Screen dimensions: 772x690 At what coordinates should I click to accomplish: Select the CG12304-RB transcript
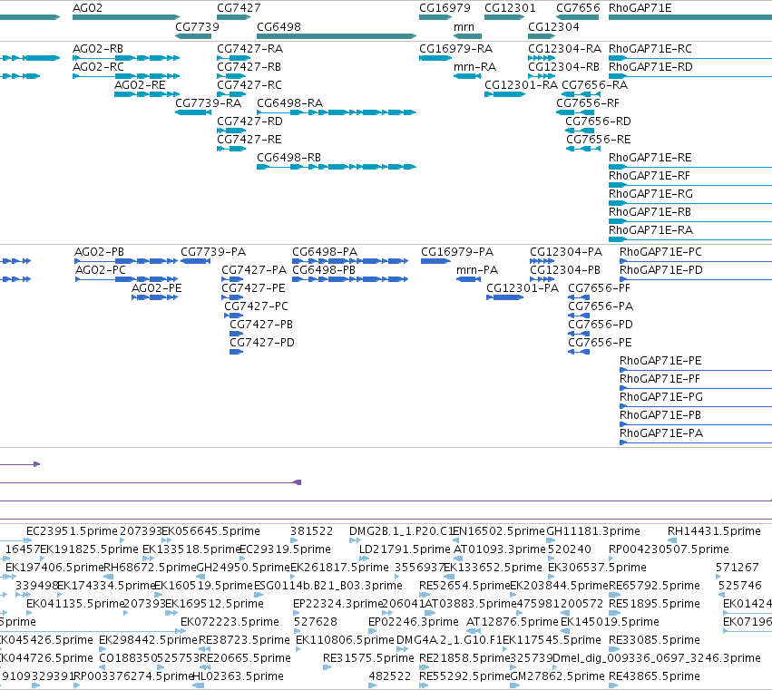point(542,76)
